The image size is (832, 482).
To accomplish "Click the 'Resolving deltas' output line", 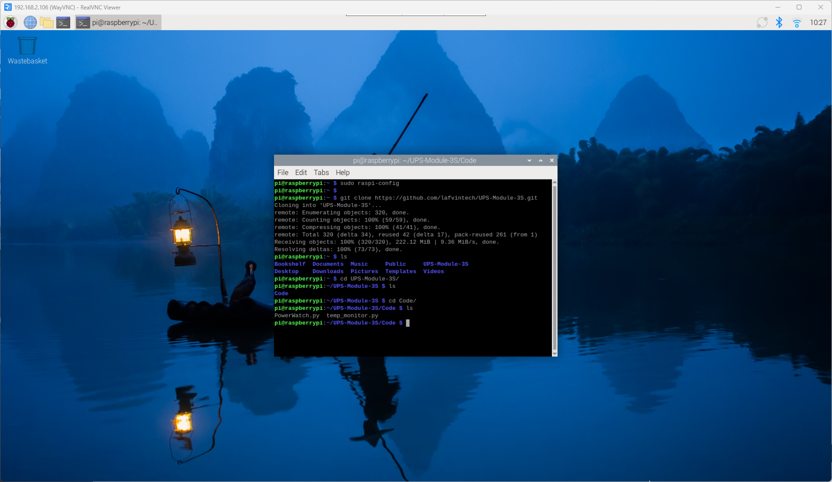I will (338, 250).
